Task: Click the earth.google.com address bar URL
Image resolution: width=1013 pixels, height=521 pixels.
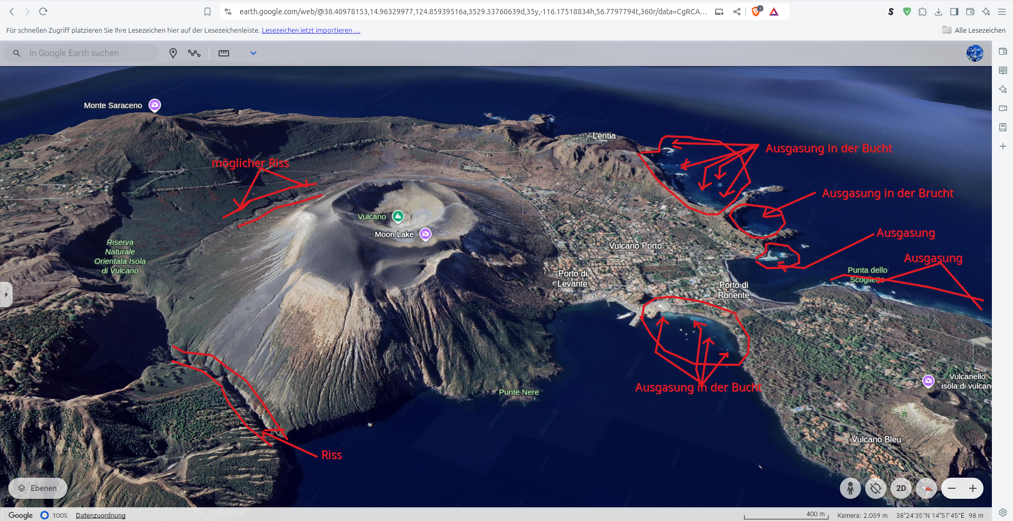Action: (x=473, y=12)
